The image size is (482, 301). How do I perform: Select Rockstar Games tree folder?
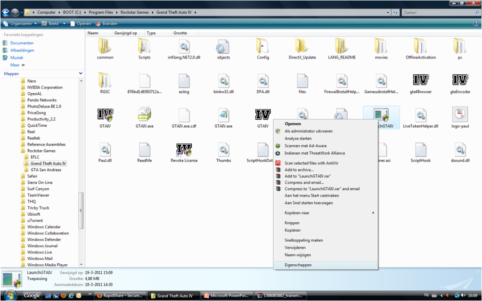[x=41, y=151]
